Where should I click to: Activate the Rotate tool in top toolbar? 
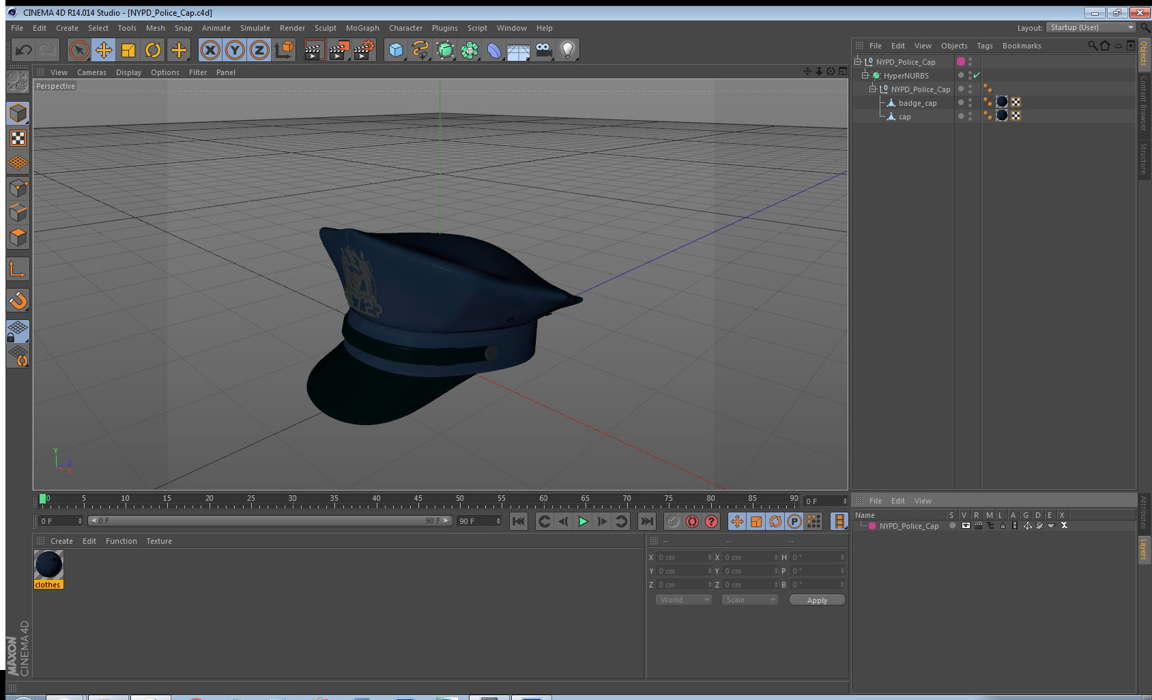coord(153,50)
